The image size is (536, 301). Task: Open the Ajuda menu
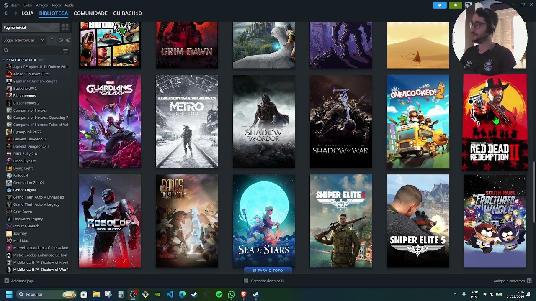tap(69, 5)
